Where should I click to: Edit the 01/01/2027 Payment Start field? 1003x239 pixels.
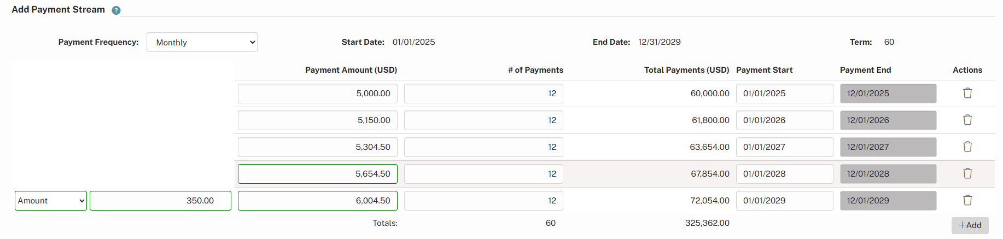click(x=784, y=147)
